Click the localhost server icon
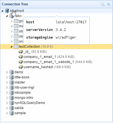The width and height of the screenshot is (113, 123). [7, 11]
